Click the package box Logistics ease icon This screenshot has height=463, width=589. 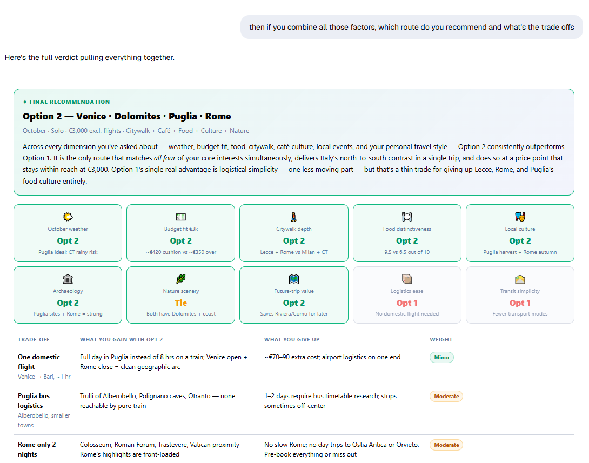[407, 279]
